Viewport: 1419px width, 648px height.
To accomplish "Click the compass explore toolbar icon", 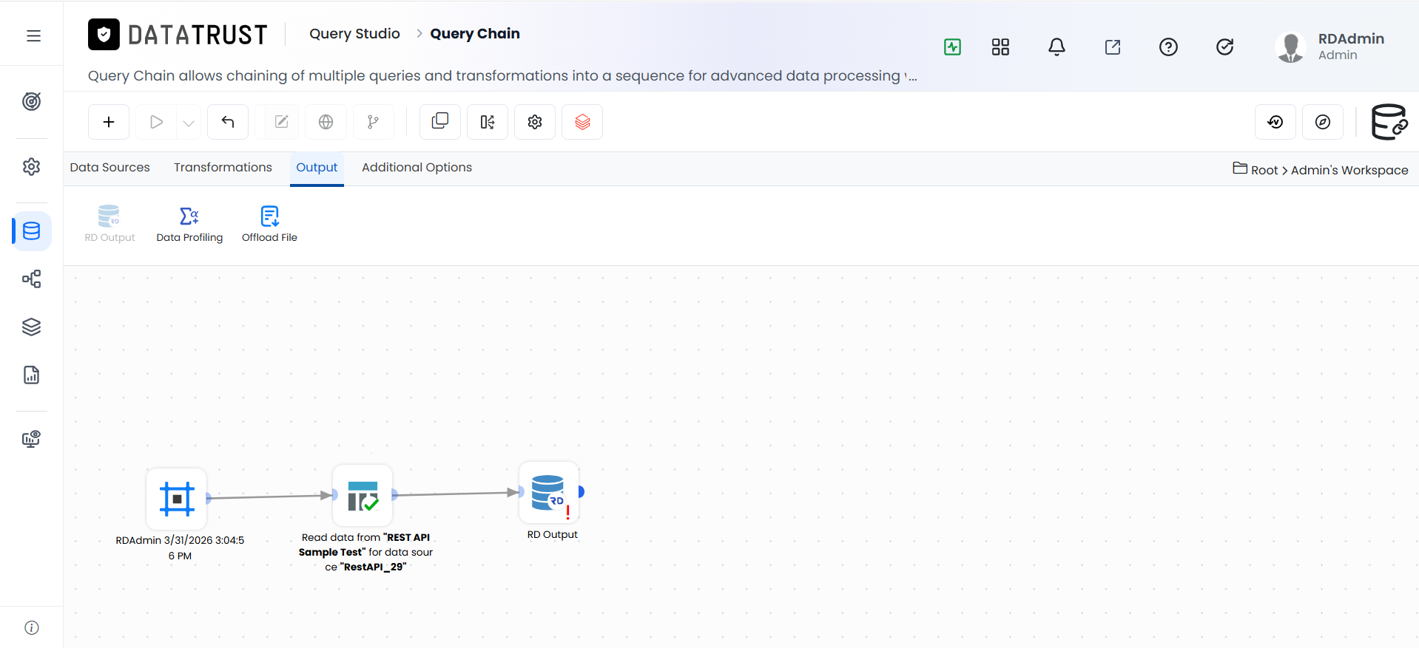I will pyautogui.click(x=1323, y=122).
